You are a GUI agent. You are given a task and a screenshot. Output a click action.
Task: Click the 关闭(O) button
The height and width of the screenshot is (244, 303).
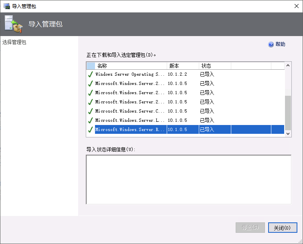click(283, 228)
